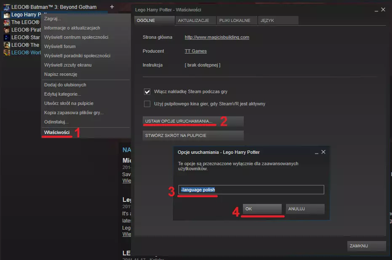
Task: Open the TT Games developer link
Action: coord(195,51)
